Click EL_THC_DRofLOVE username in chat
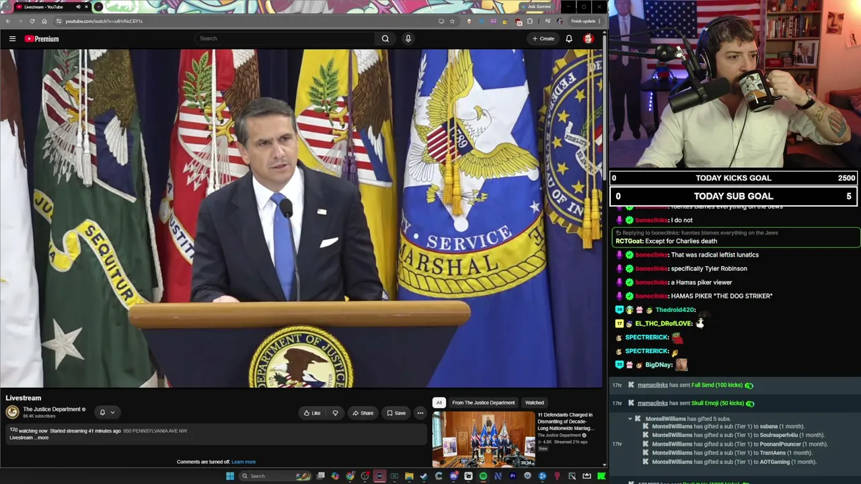Screen dimensions: 861x484 tap(663, 323)
